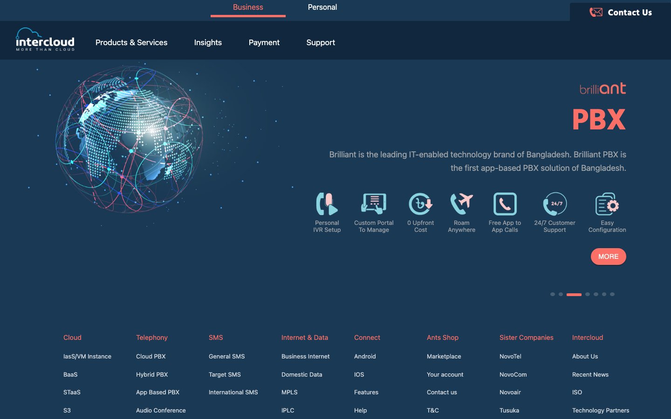Open the MPLS link
Screen dimensions: 671x419
coord(289,392)
